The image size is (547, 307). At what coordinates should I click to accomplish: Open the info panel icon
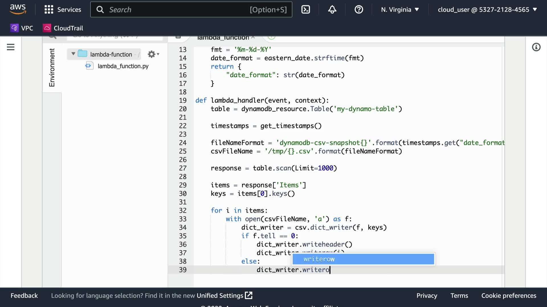536,47
